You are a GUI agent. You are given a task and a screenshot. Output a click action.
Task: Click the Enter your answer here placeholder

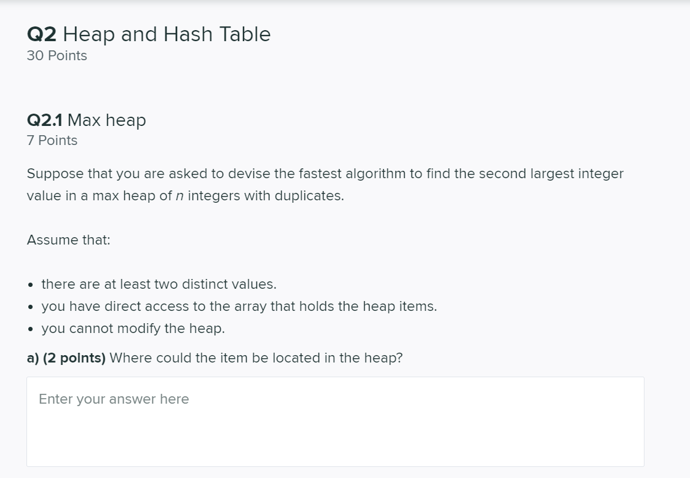pyautogui.click(x=113, y=399)
